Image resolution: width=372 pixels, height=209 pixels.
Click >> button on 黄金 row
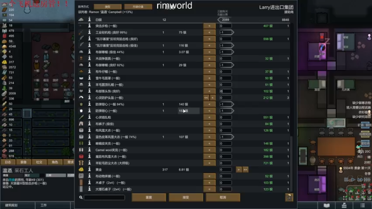coord(246,170)
